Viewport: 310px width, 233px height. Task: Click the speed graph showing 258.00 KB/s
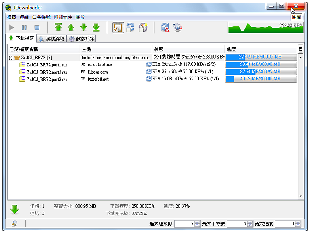tap(266, 28)
